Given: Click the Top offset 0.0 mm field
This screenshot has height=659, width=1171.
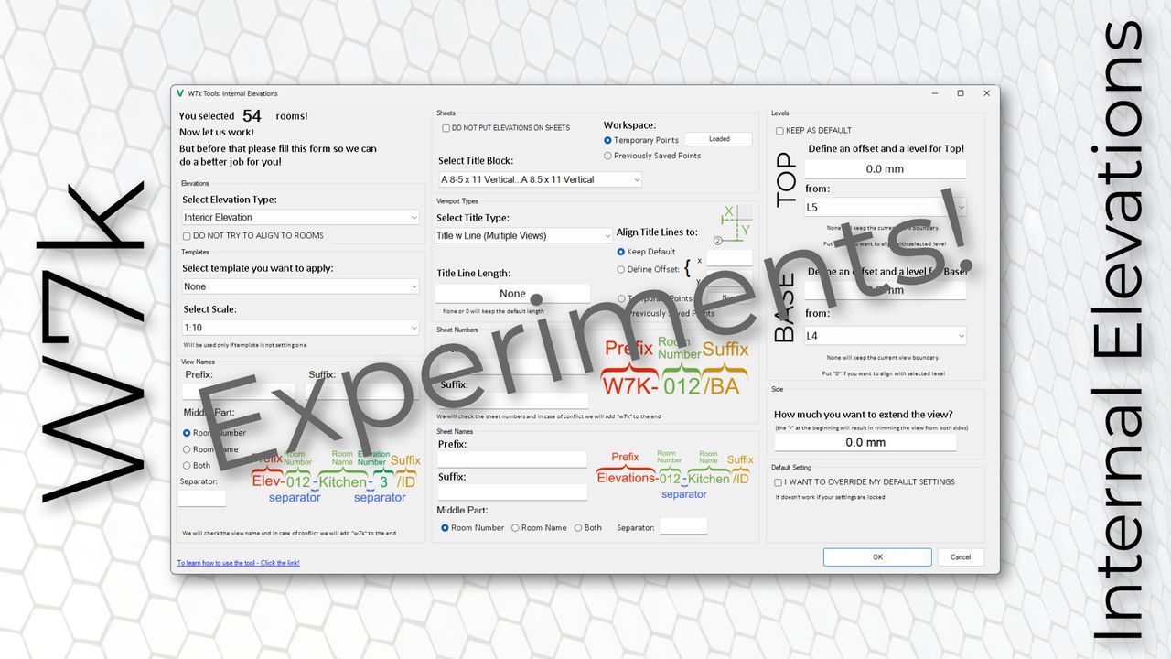Looking at the screenshot, I should coord(885,169).
